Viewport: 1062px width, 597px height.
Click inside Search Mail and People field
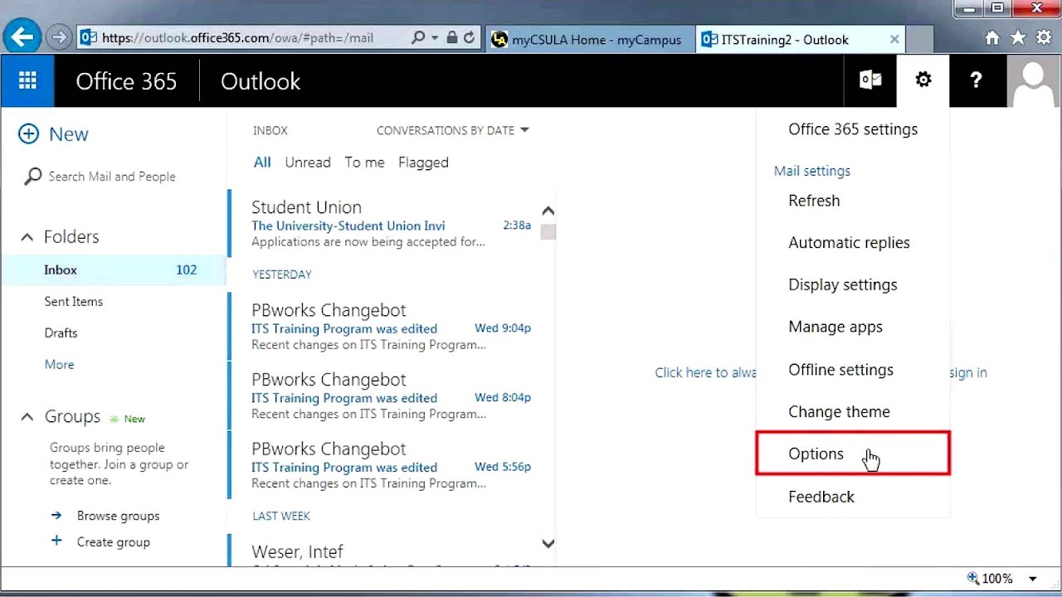click(112, 177)
